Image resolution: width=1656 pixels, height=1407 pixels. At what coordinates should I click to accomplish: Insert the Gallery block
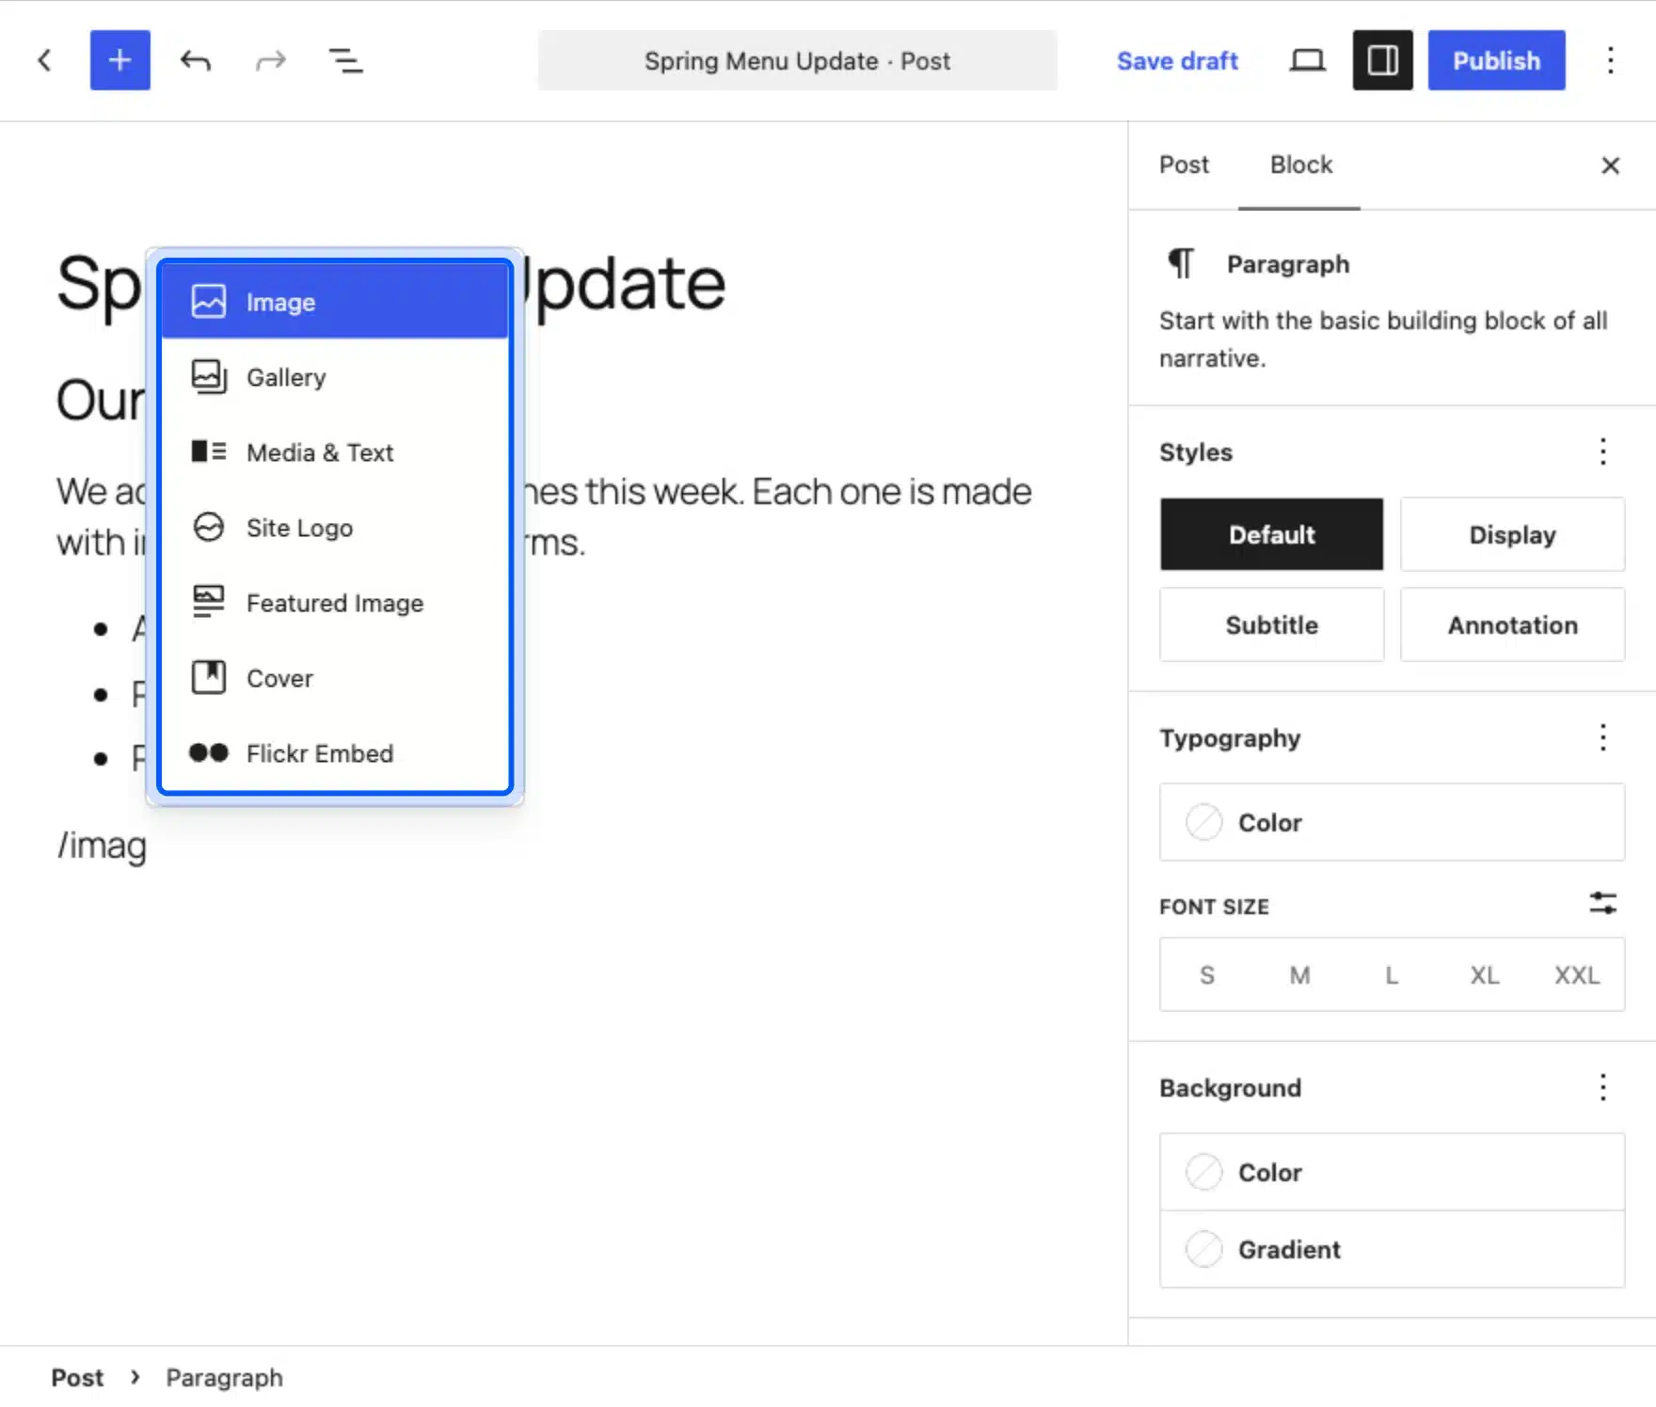tap(335, 377)
